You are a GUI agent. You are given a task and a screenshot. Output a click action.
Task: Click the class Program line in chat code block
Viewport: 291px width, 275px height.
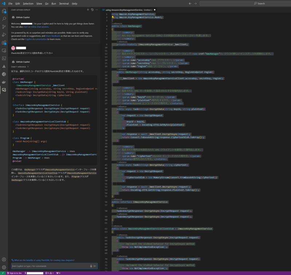pos(22,138)
